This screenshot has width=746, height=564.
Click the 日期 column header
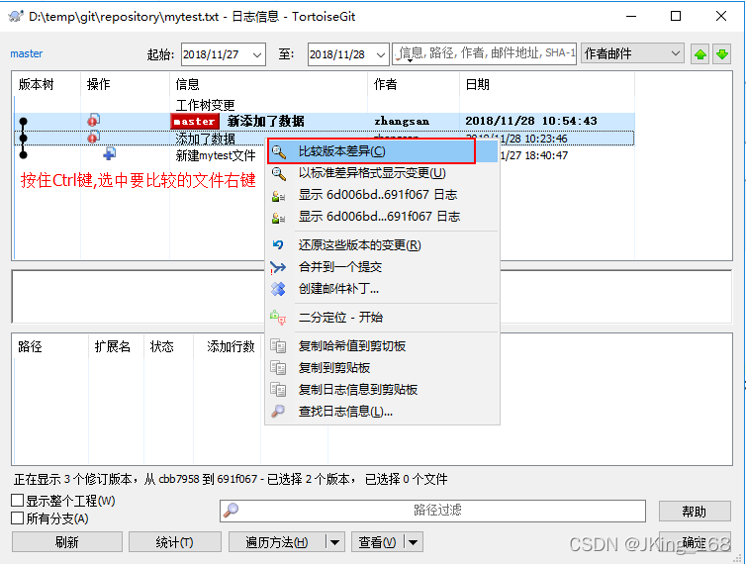(547, 85)
